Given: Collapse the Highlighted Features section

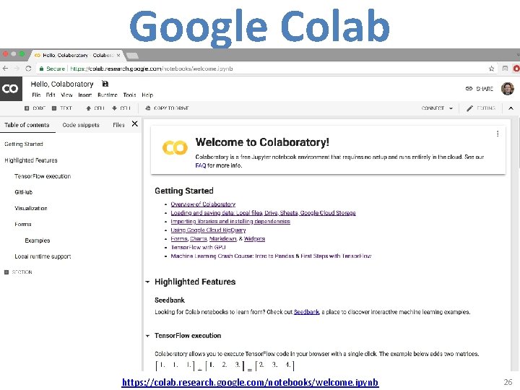Looking at the screenshot, I should pos(147,282).
